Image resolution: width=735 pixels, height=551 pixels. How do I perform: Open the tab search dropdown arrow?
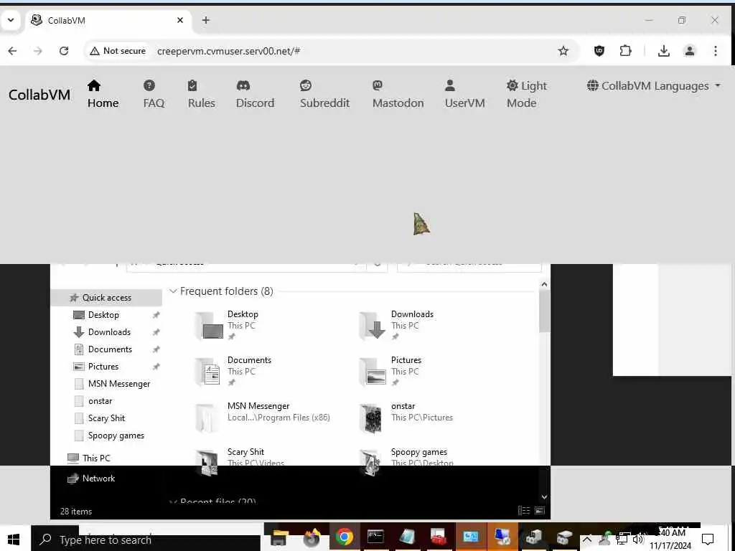point(10,20)
